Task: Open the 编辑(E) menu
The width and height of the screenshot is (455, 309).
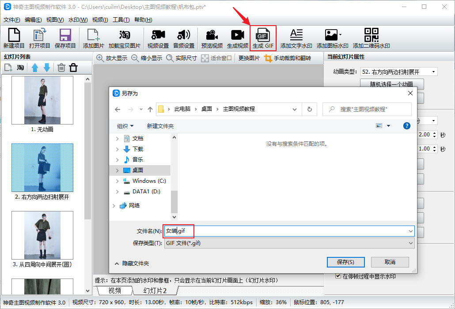Action: (x=33, y=20)
